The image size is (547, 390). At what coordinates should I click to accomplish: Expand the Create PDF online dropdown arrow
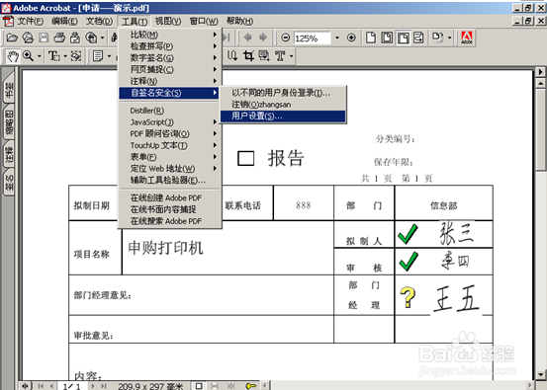(102, 38)
